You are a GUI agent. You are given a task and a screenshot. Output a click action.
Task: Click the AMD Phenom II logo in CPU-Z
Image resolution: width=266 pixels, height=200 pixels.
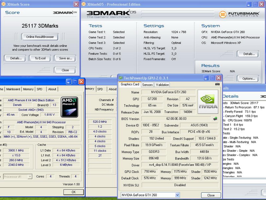[69, 107]
